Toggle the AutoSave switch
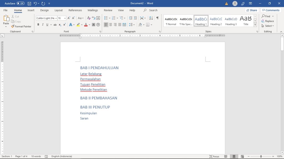Viewport: 284px width, 159px height. [20, 4]
